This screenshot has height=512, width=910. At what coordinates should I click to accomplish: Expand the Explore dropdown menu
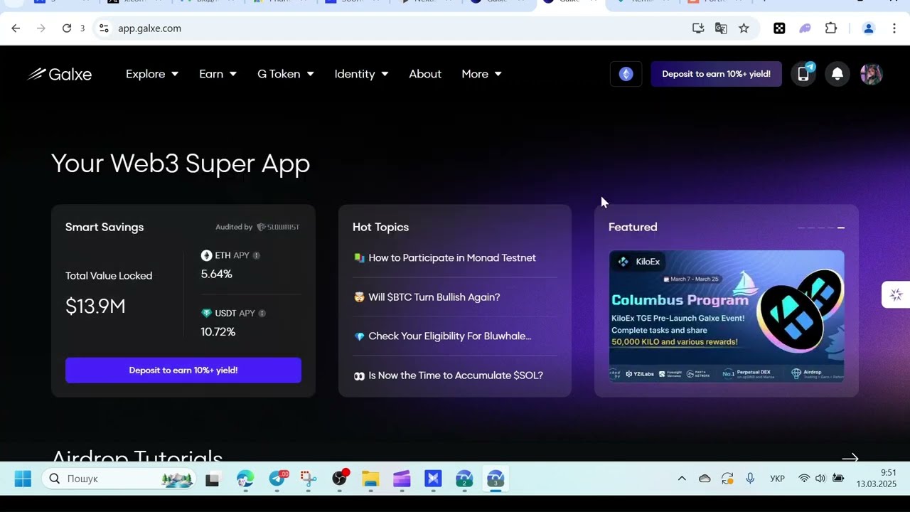pyautogui.click(x=152, y=74)
